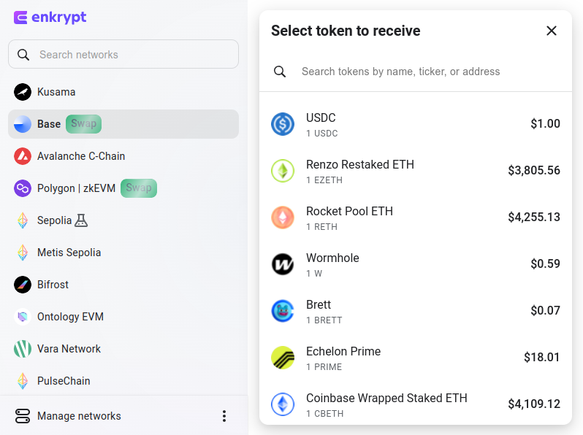The width and height of the screenshot is (583, 435).
Task: Click the Select token to receive heading
Action: coord(346,31)
